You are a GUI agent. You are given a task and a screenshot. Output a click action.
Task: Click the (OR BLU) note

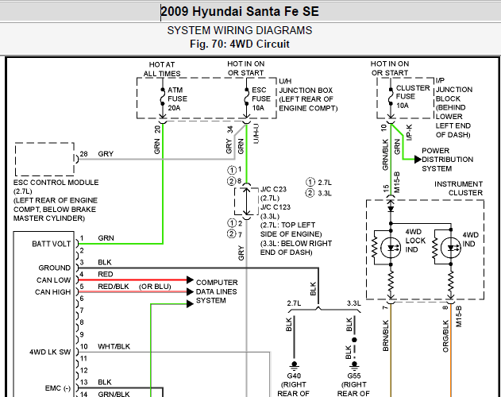click(x=155, y=287)
